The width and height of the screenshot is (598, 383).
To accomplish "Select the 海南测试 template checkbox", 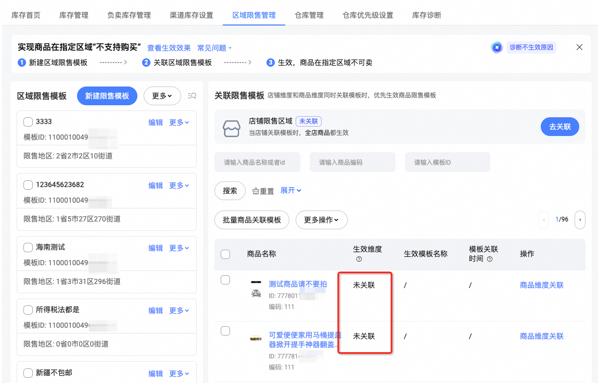I will click(x=28, y=248).
